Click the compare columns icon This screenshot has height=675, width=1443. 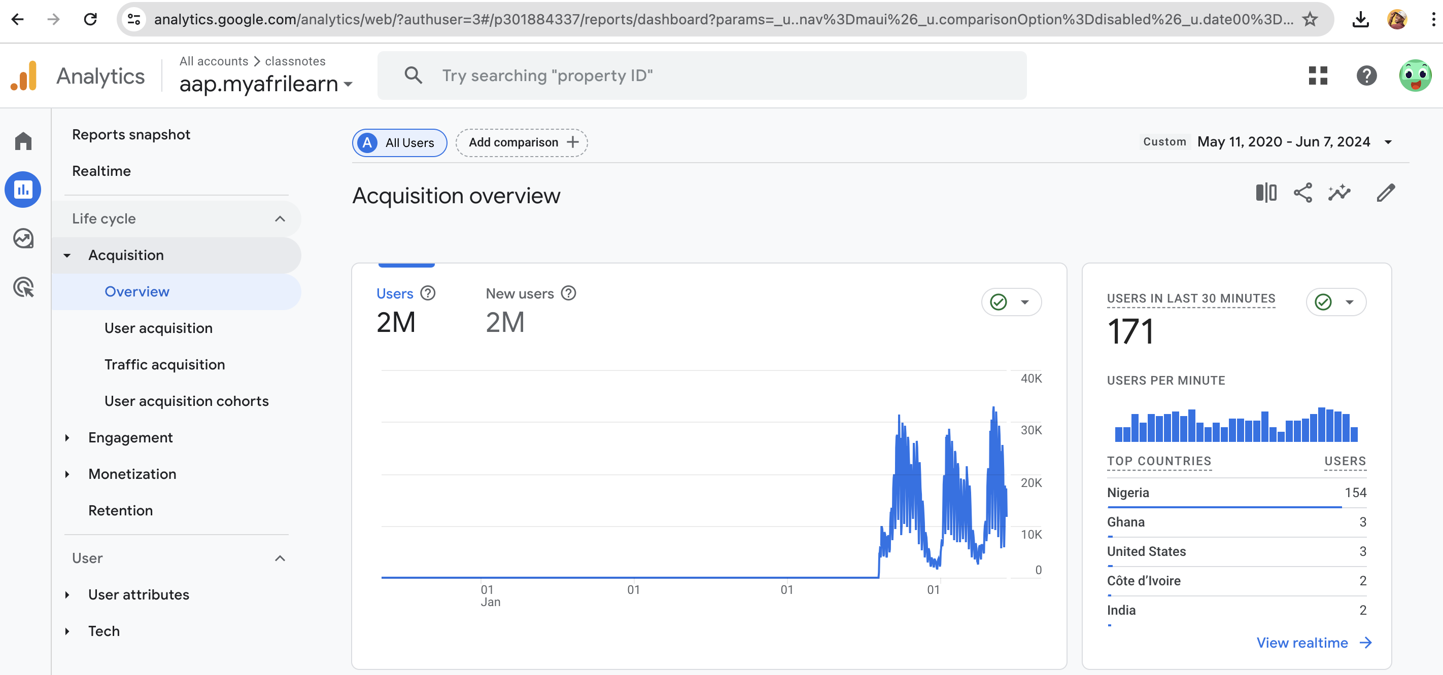pos(1265,193)
